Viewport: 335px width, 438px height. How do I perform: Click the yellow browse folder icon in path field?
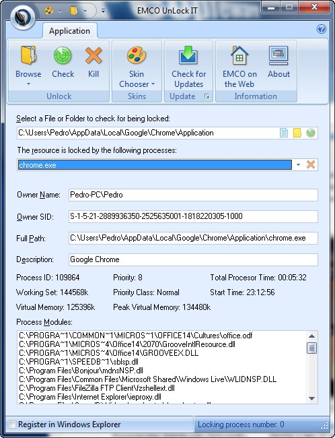[297, 133]
